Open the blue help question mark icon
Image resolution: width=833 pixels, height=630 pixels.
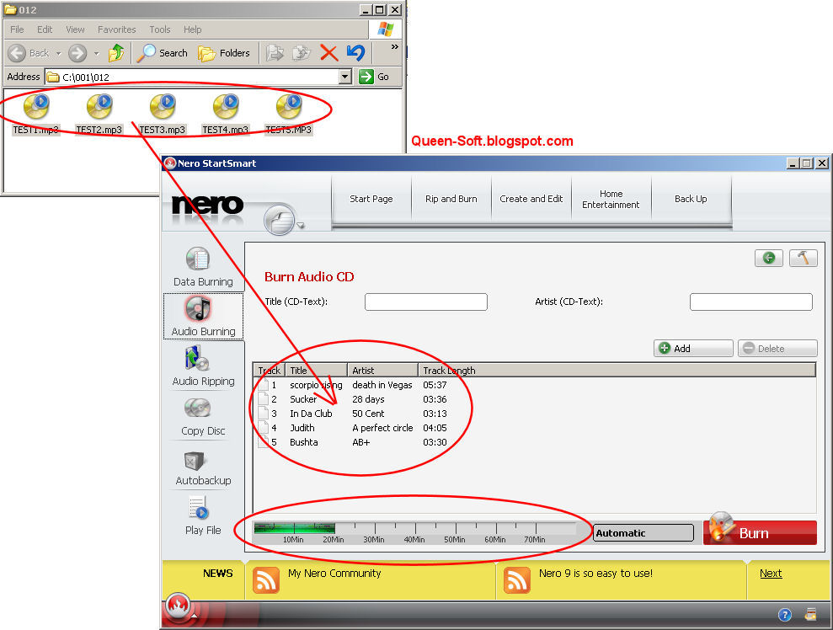785,615
